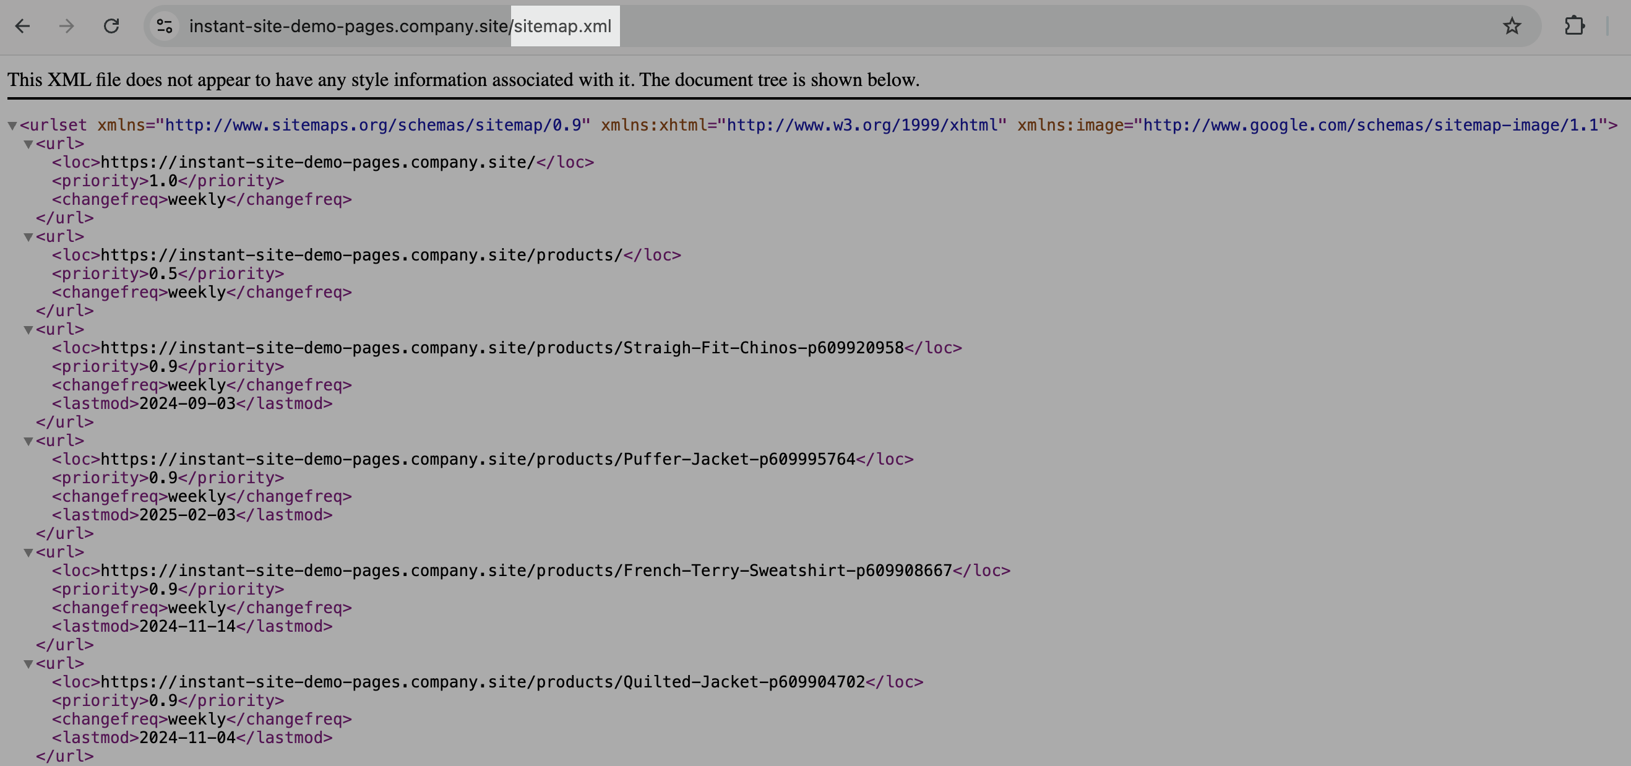Collapse the first url node for homepage
Image resolution: width=1631 pixels, height=766 pixels.
tap(28, 144)
